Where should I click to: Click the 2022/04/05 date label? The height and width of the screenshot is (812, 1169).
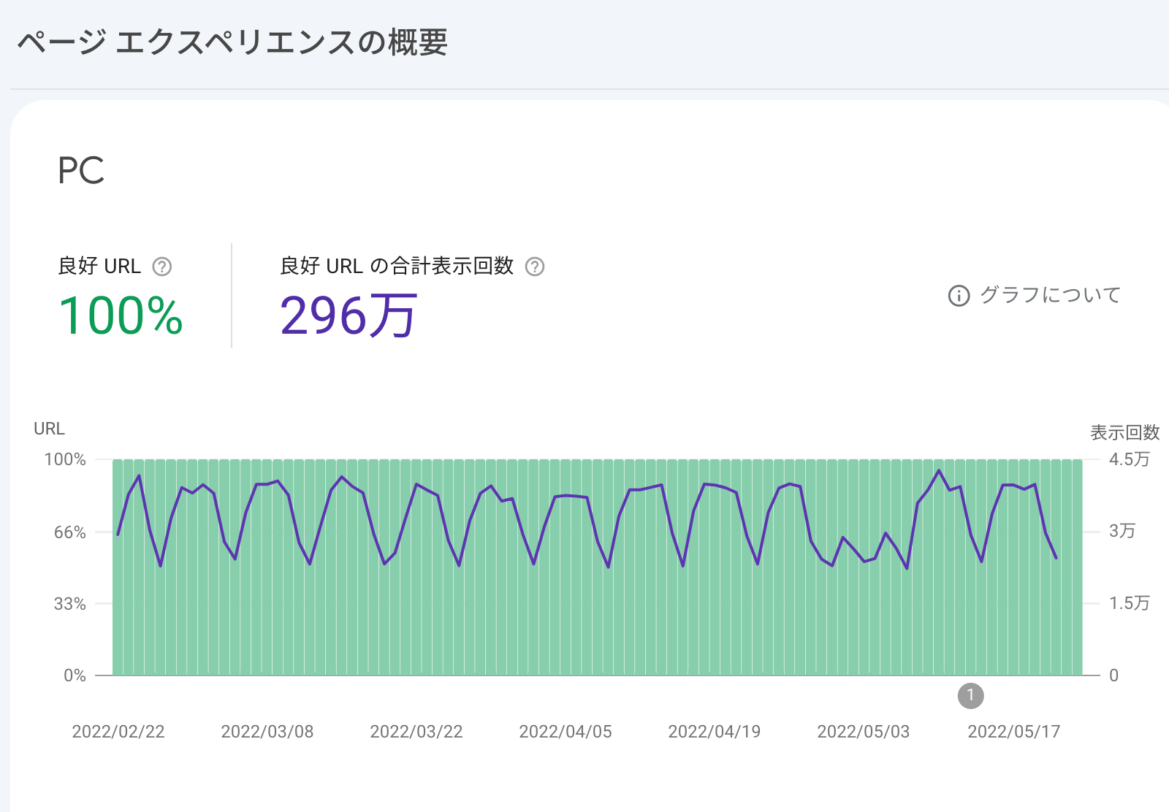566,732
